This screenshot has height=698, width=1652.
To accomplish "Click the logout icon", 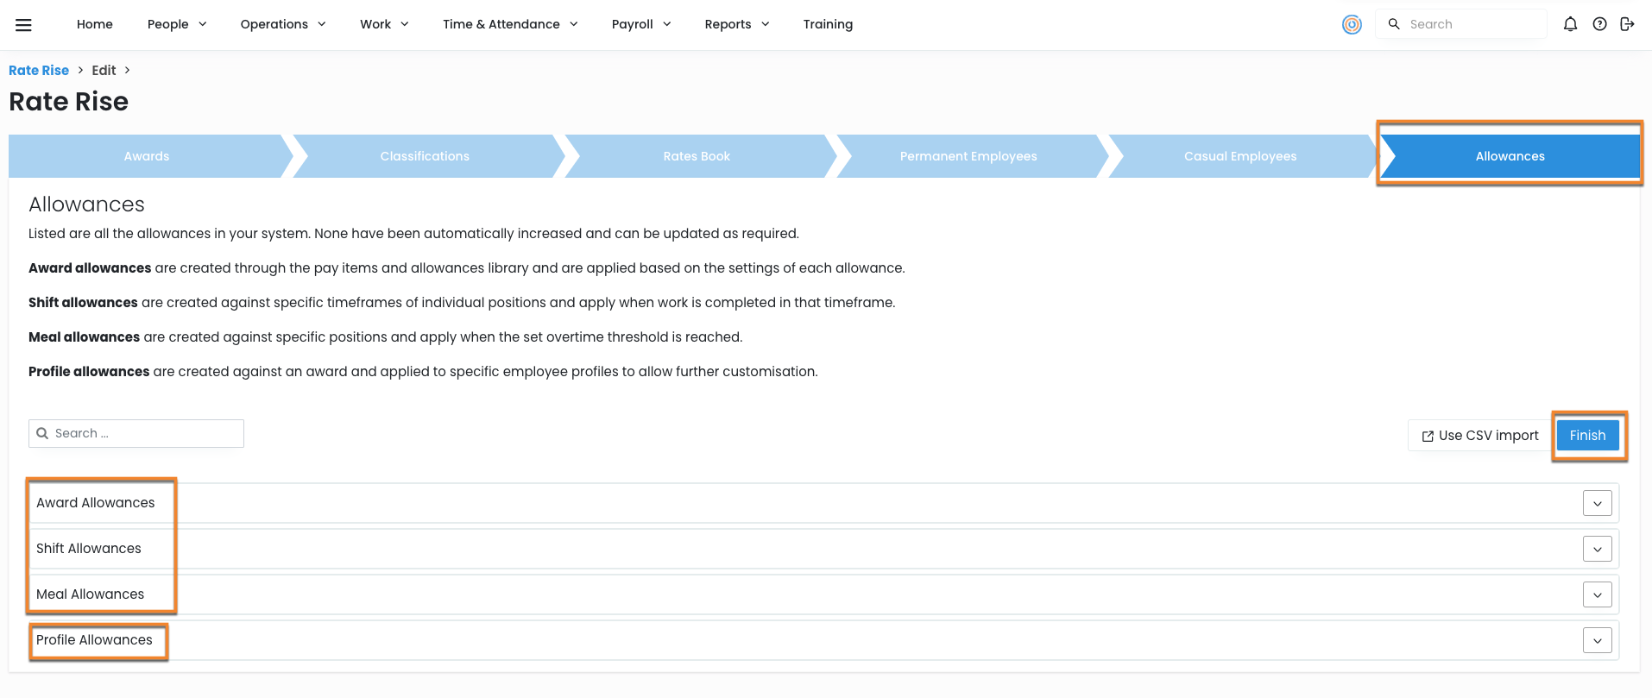I will (x=1627, y=24).
